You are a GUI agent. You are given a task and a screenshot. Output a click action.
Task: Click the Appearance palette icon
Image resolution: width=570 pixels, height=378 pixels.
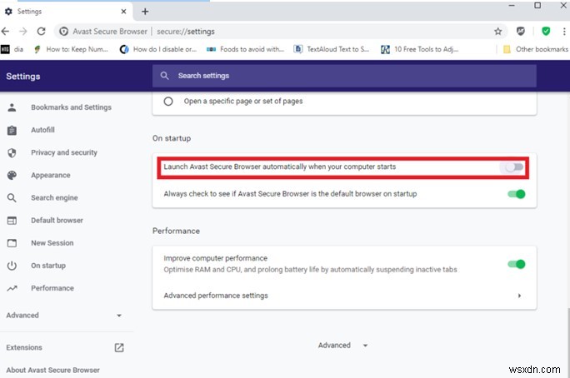(12, 176)
